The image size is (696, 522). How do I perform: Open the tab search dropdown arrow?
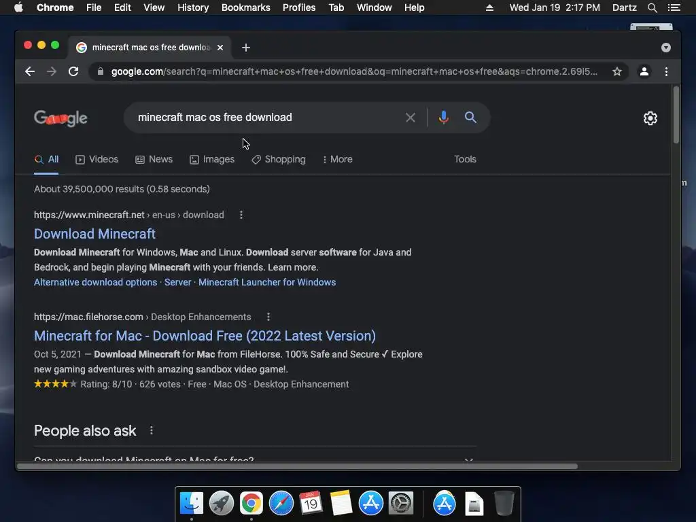(666, 48)
